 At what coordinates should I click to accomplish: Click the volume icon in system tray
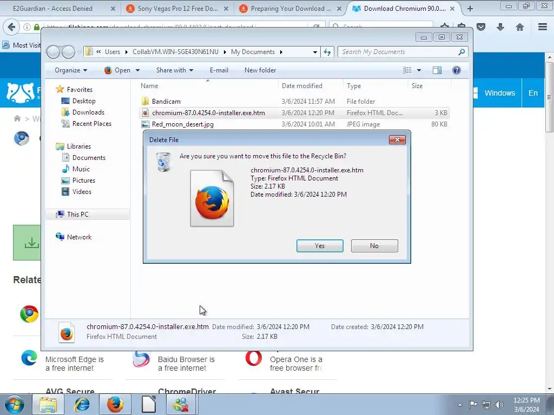(499, 405)
